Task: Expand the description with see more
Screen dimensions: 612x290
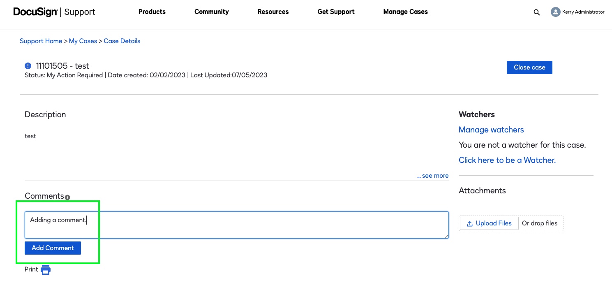Action: point(433,176)
